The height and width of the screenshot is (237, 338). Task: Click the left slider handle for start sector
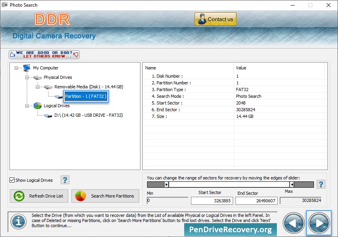coord(166,185)
